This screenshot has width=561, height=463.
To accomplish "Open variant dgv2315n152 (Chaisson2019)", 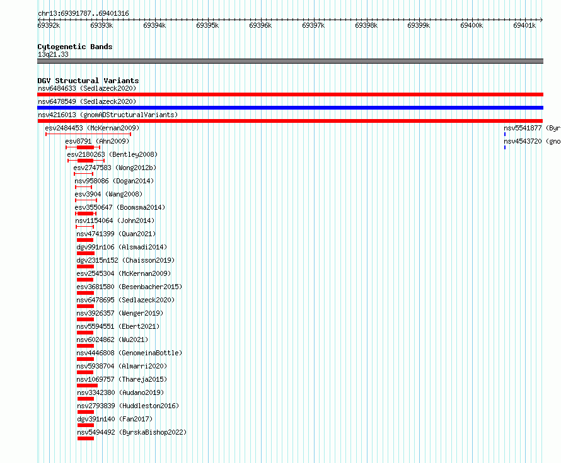I will tap(125, 260).
